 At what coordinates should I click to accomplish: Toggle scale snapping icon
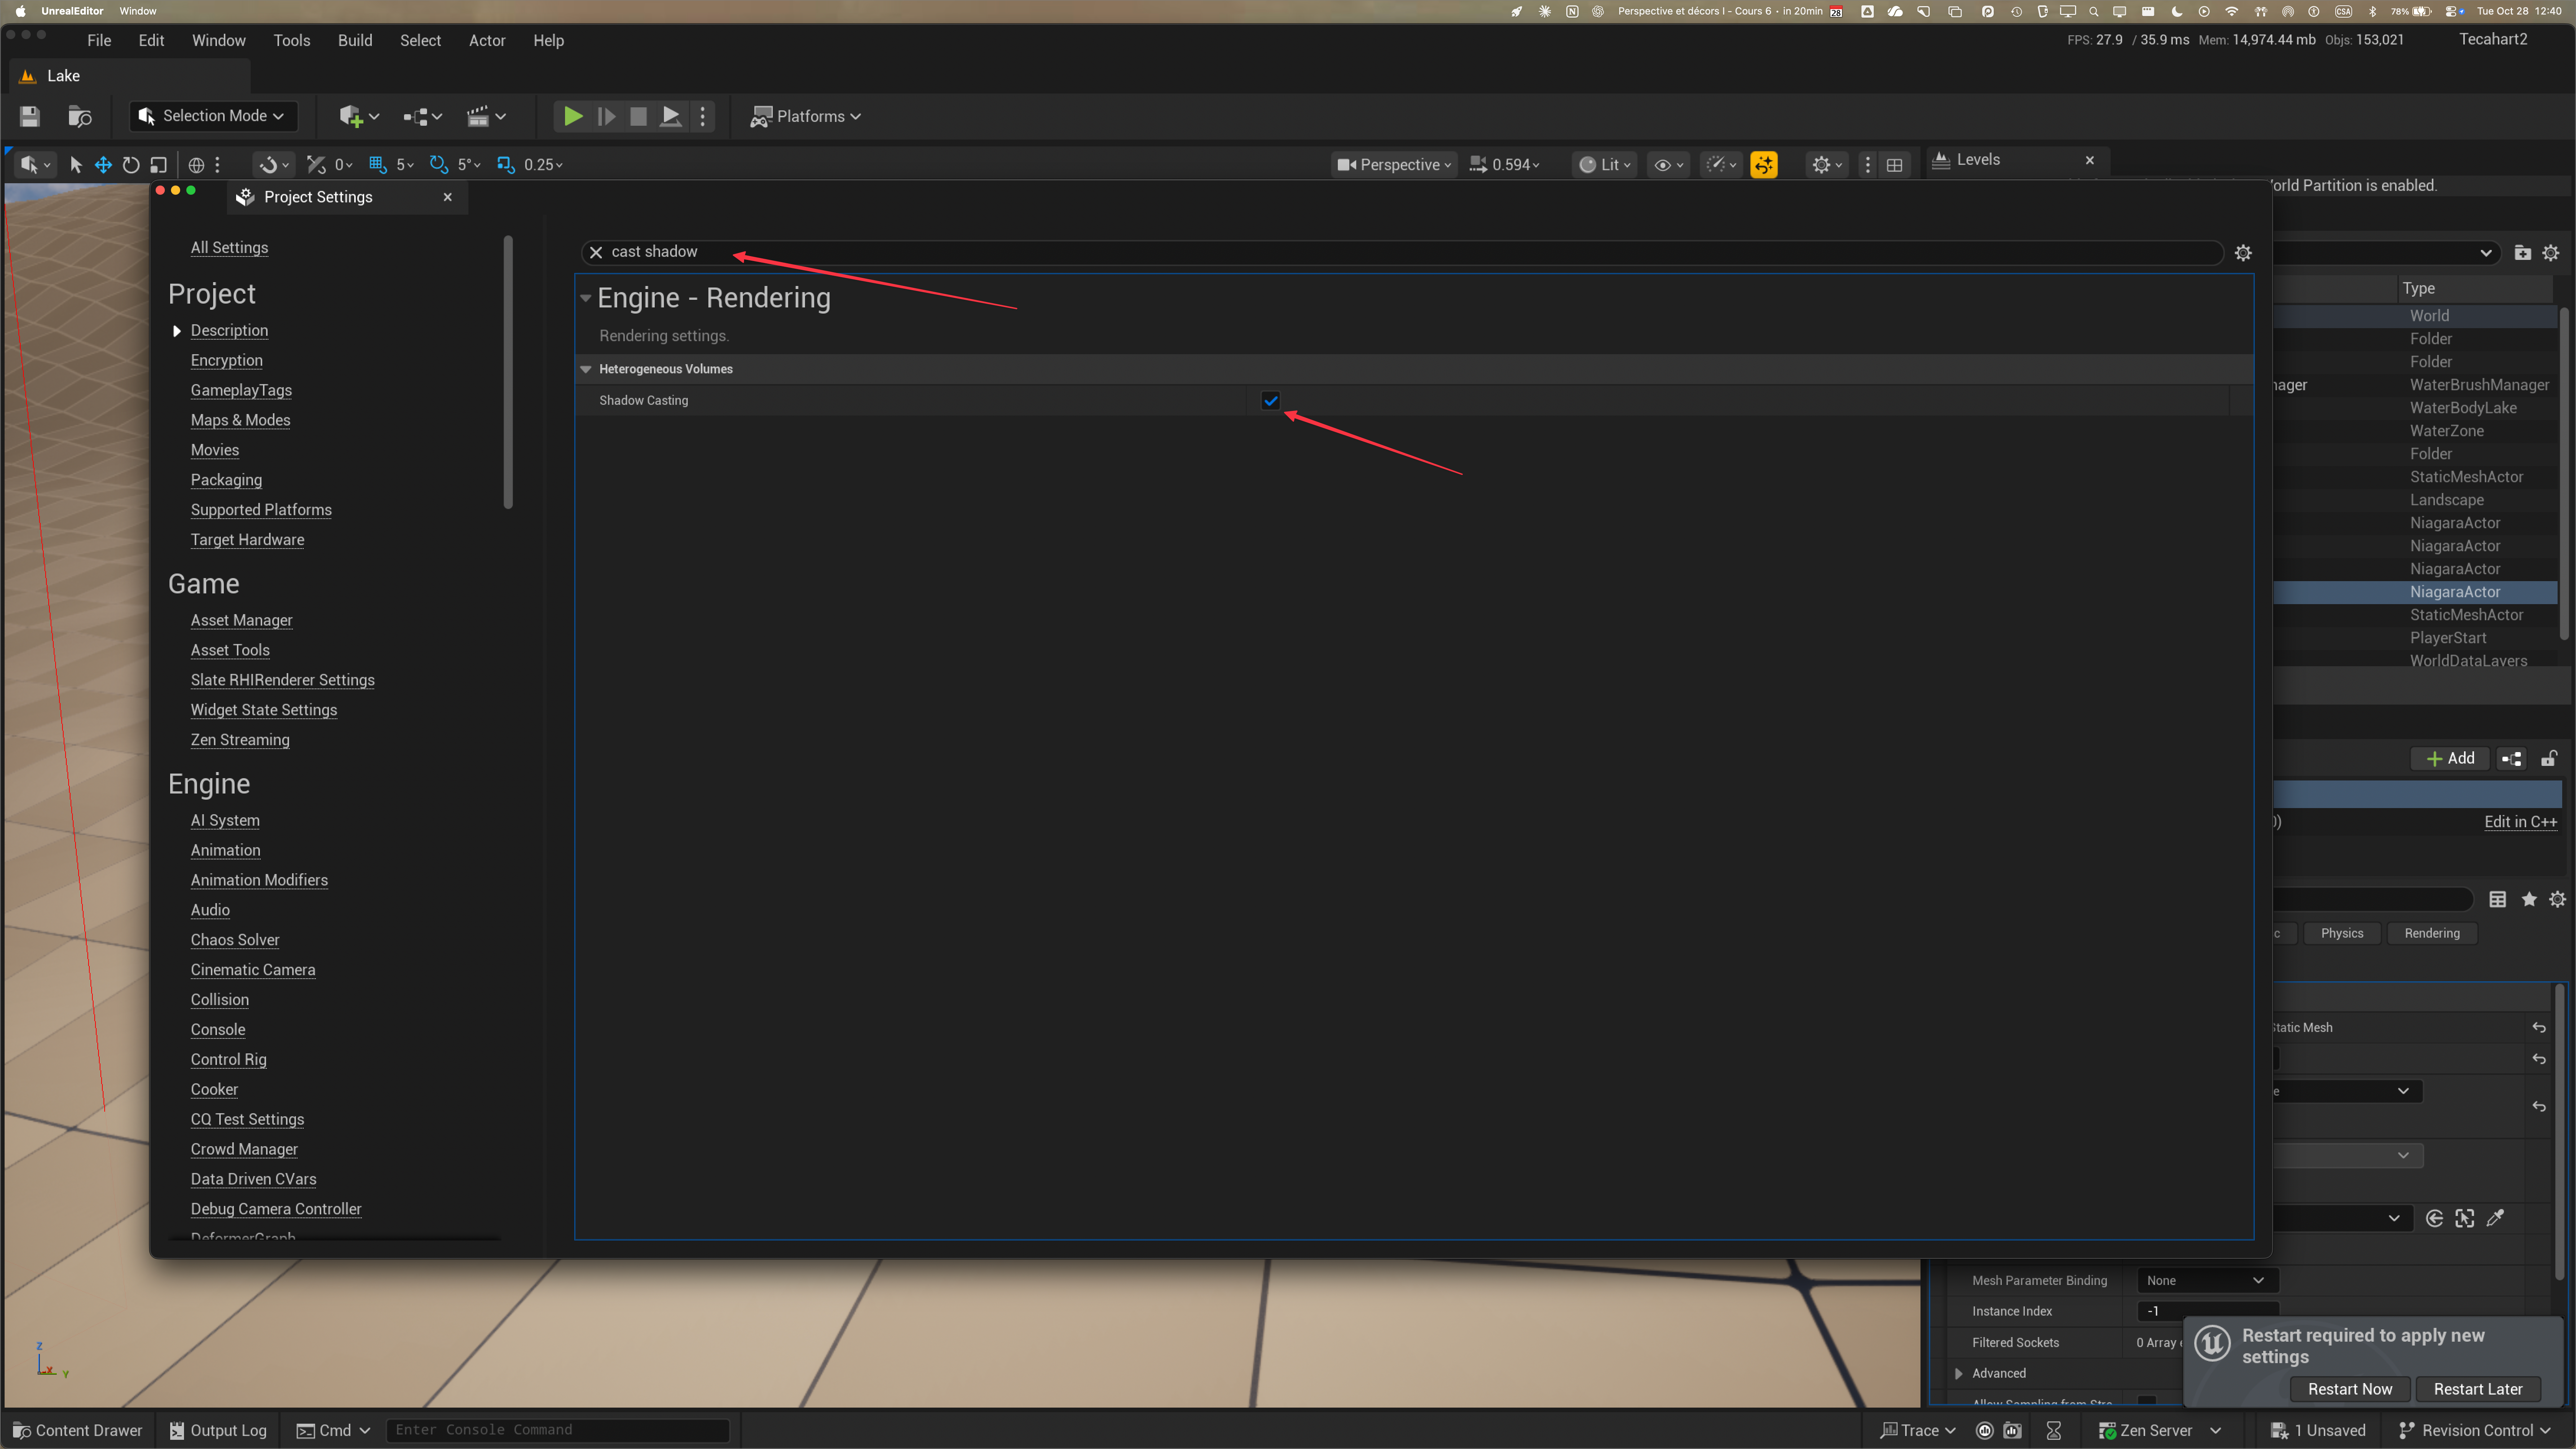pyautogui.click(x=506, y=165)
